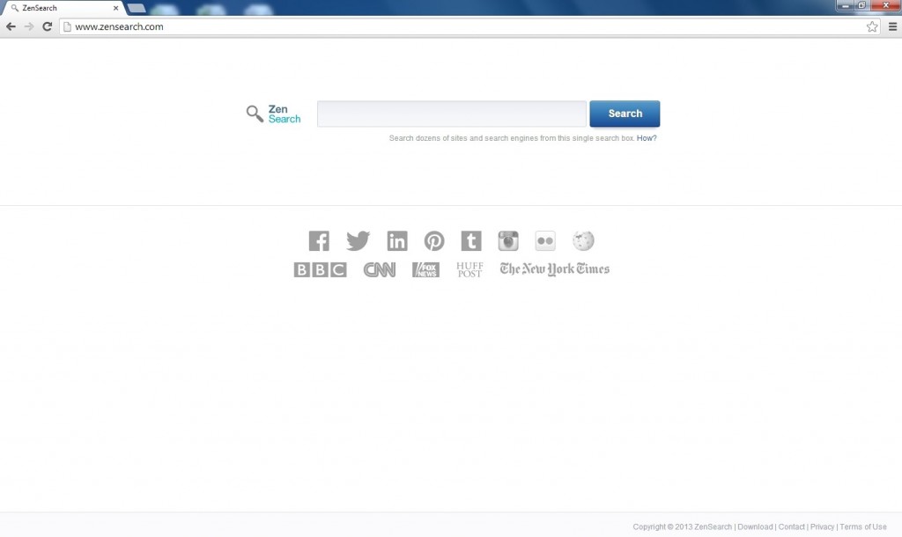Go back with the browser back arrow
Image resolution: width=902 pixels, height=537 pixels.
11,26
